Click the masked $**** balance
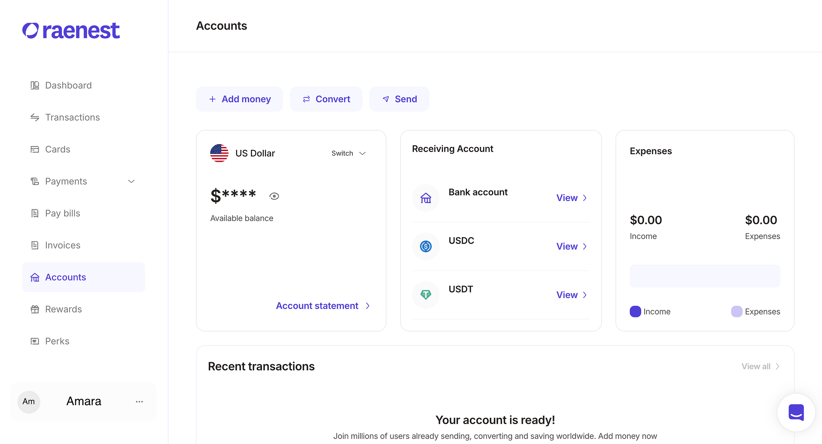 pyautogui.click(x=233, y=195)
